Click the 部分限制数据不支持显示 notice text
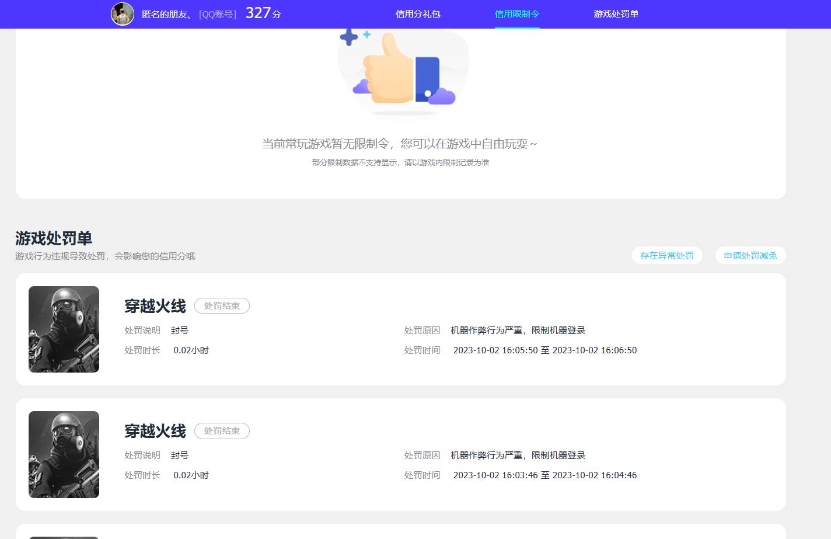Viewport: 831px width, 539px height. (400, 162)
